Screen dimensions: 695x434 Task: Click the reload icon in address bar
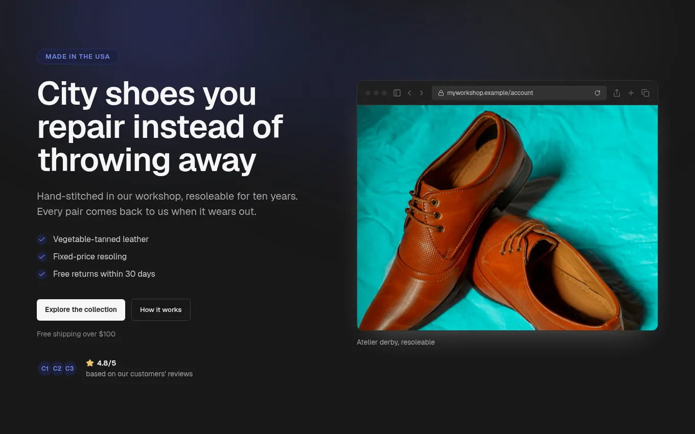597,93
